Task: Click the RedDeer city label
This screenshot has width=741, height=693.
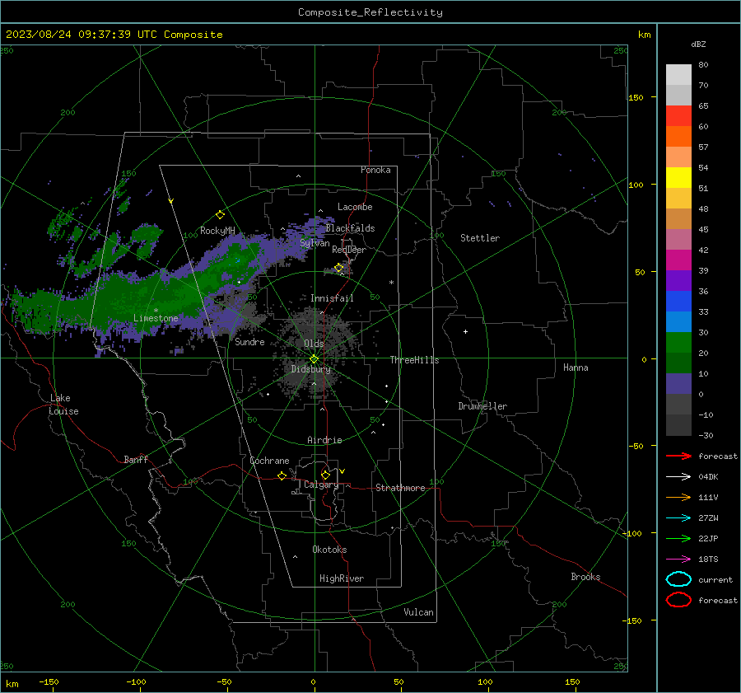Action: (349, 250)
